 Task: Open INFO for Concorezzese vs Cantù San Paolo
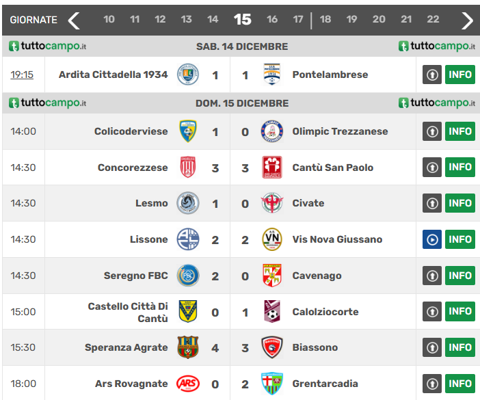(x=460, y=167)
